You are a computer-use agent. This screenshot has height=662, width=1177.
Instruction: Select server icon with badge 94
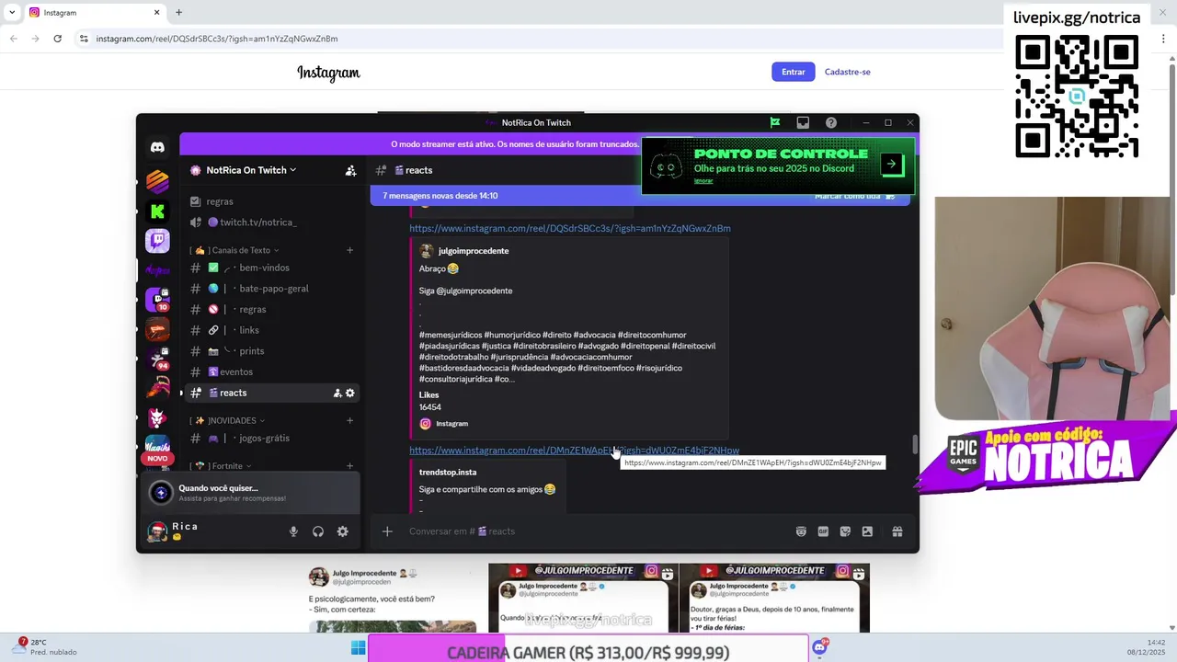click(x=157, y=359)
